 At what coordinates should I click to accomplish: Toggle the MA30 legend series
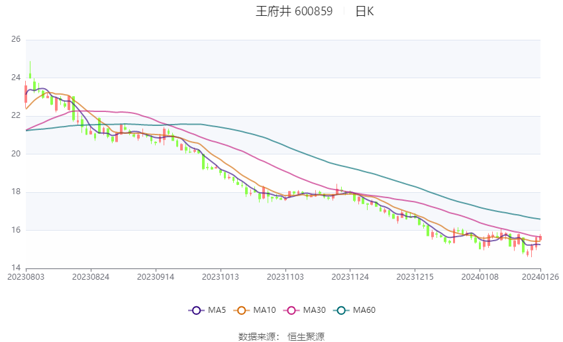[305, 310]
